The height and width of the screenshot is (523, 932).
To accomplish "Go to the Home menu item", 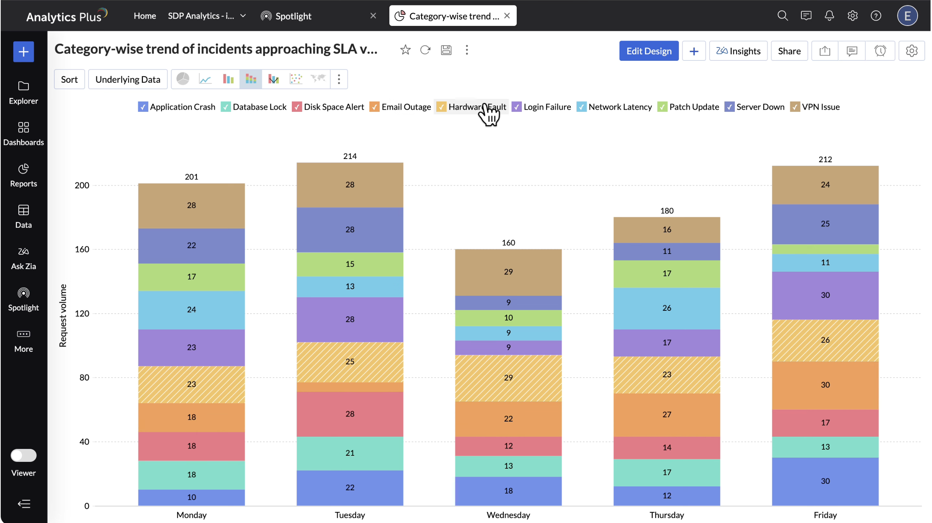I will click(145, 15).
